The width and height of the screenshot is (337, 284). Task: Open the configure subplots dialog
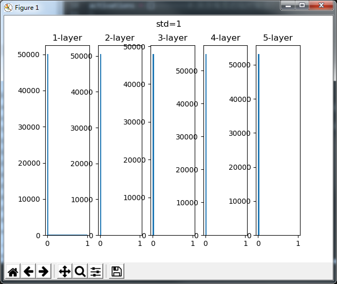pyautogui.click(x=96, y=271)
